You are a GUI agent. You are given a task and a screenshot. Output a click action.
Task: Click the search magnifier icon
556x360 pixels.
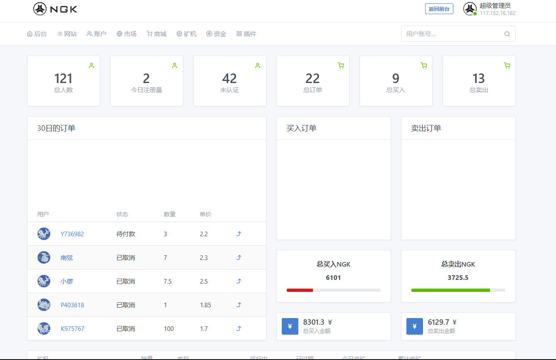(x=507, y=34)
